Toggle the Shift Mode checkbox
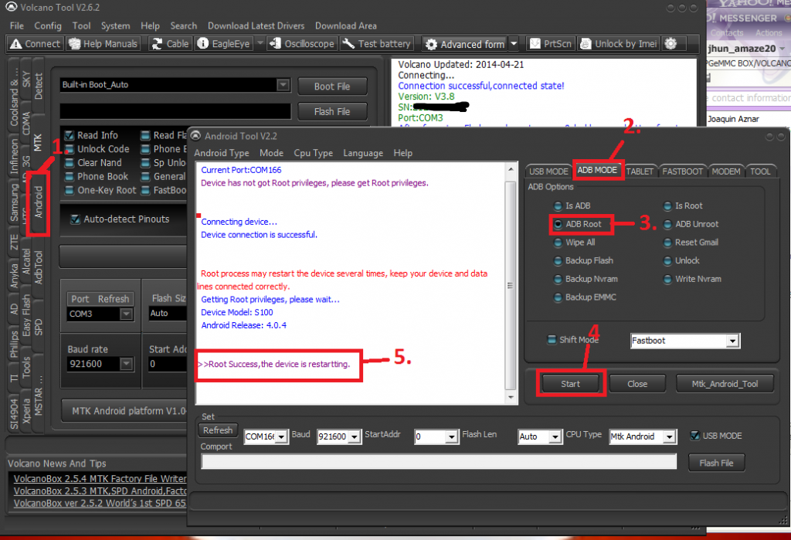 [x=552, y=340]
